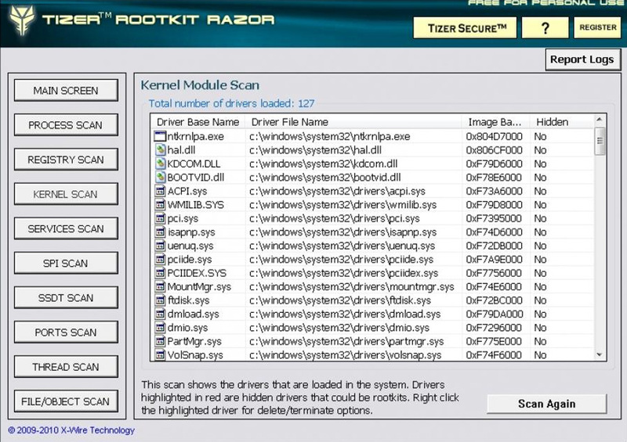The width and height of the screenshot is (627, 442).
Task: Open SPI Scan section
Action: pyautogui.click(x=66, y=263)
